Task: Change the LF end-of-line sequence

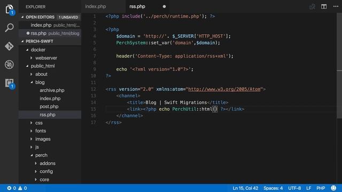Action: [x=309, y=188]
